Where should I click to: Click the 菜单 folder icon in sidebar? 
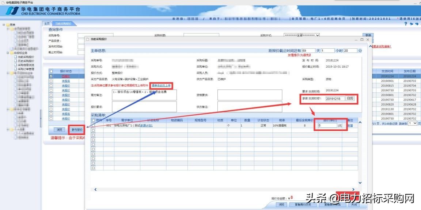click(8, 24)
